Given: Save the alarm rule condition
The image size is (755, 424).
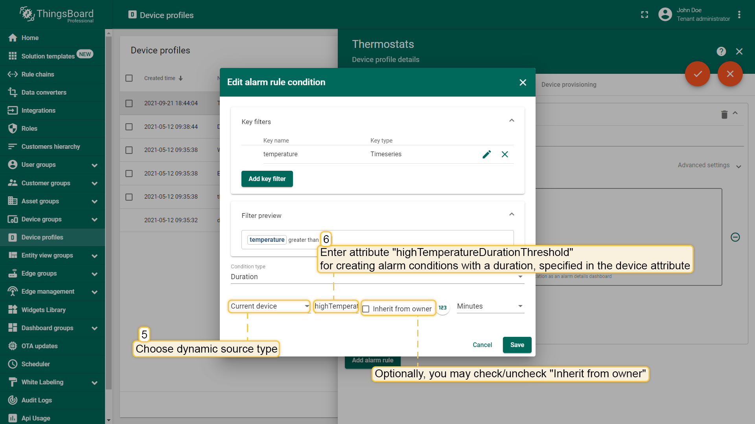Looking at the screenshot, I should point(517,345).
